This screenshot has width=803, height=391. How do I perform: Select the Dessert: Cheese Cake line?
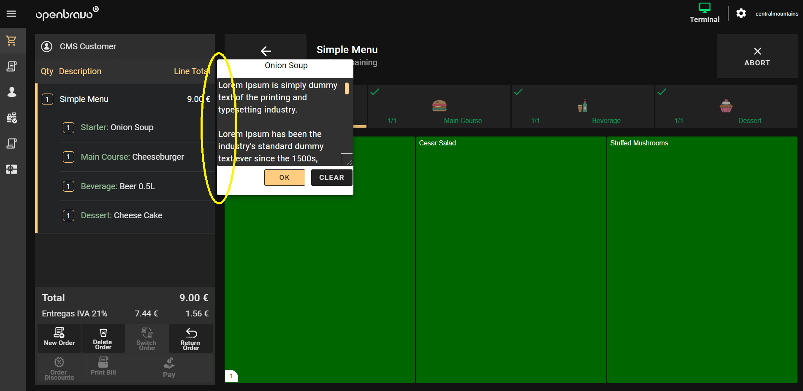point(137,215)
